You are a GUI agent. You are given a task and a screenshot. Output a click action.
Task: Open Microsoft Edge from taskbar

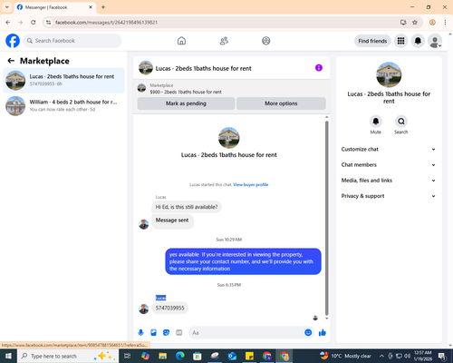180,356
